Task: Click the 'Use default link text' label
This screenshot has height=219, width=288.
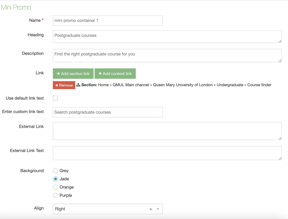Action: click(25, 98)
